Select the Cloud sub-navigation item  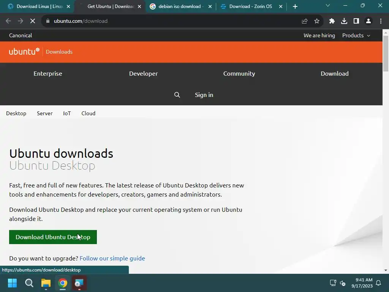click(x=88, y=113)
